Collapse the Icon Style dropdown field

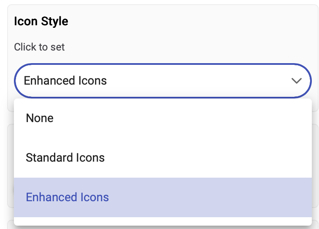pyautogui.click(x=163, y=80)
